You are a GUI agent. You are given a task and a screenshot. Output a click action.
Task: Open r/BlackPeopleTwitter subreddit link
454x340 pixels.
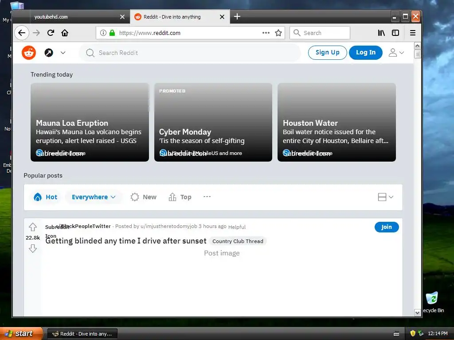pyautogui.click(x=83, y=226)
